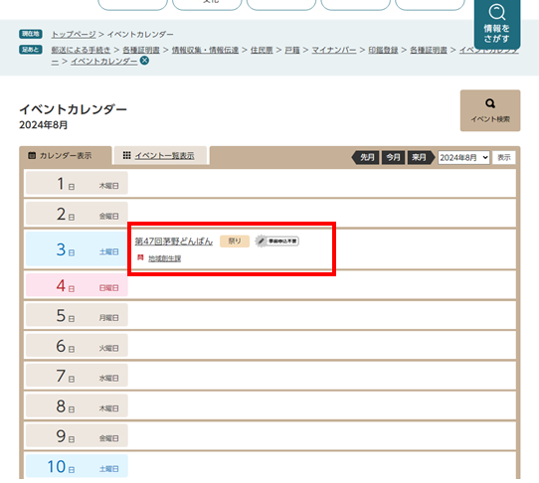Go to the next month with 来月
This screenshot has width=539, height=483.
point(421,157)
